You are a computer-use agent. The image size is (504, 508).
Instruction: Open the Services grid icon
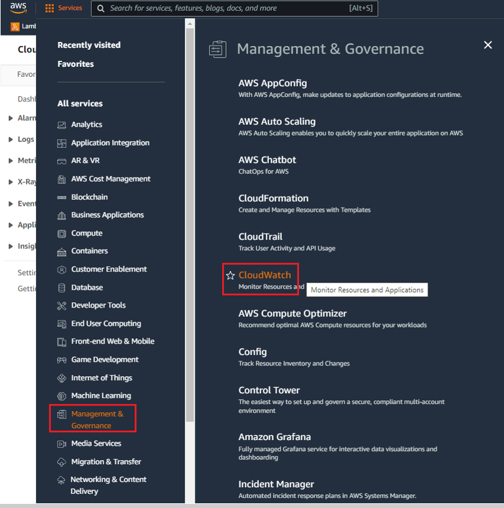point(50,8)
